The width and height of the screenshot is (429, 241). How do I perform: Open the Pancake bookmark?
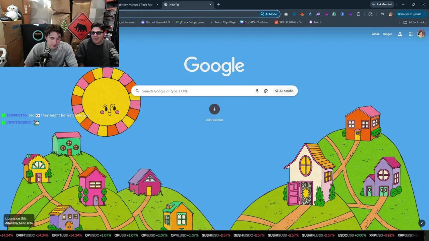128,22
